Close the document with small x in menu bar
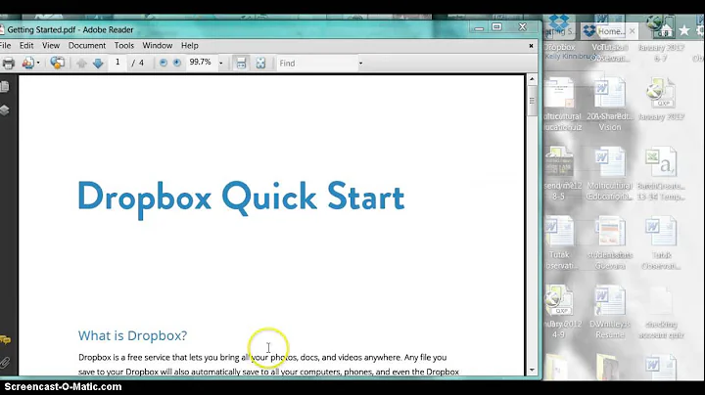 tap(531, 46)
